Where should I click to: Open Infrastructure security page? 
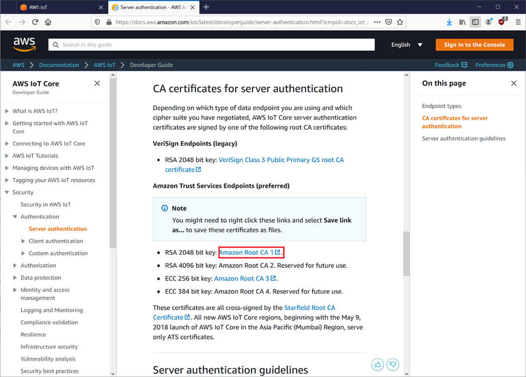[49, 347]
